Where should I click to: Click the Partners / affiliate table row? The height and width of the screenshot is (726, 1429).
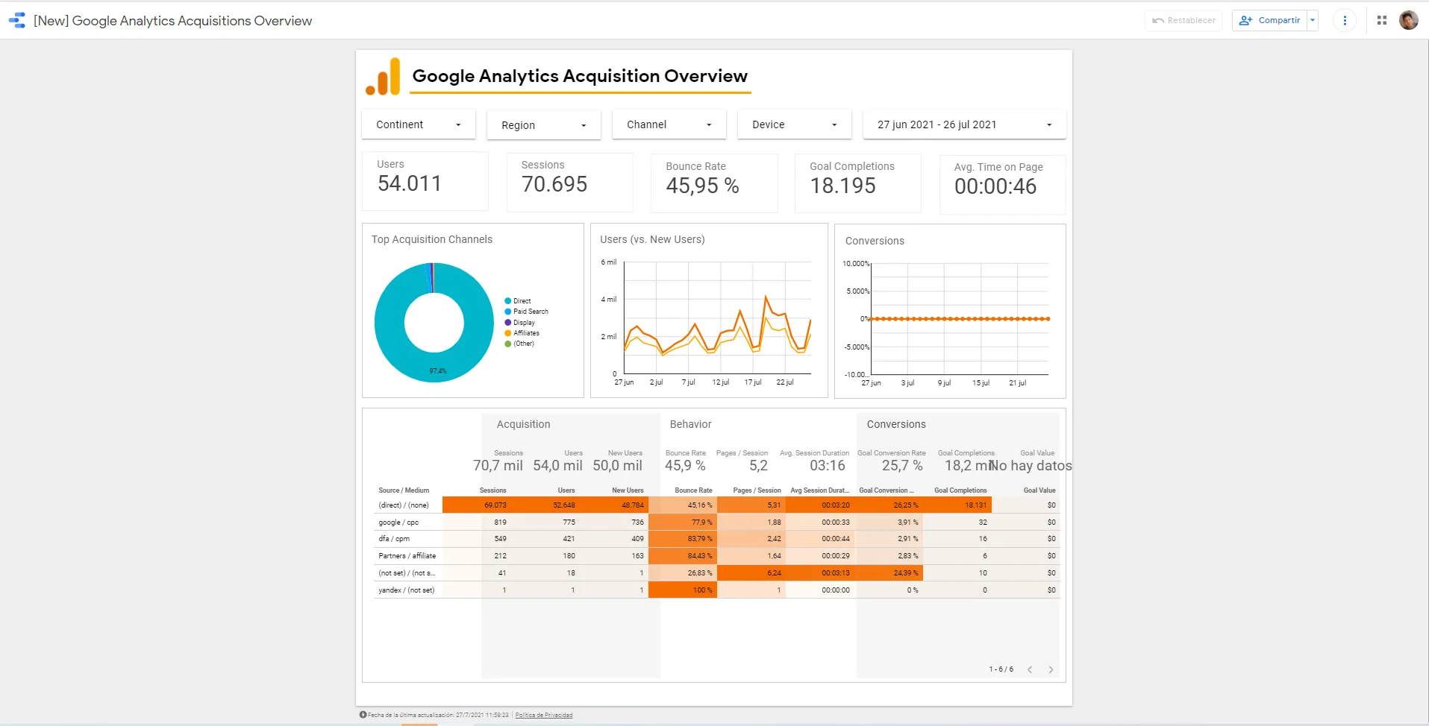pyautogui.click(x=716, y=556)
